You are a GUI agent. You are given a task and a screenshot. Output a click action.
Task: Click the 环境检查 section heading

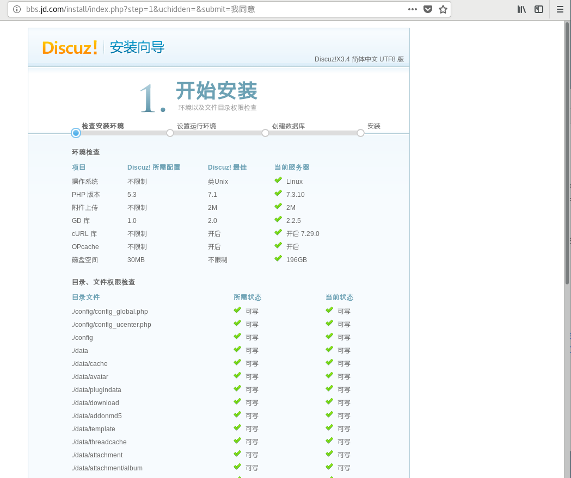pos(85,152)
